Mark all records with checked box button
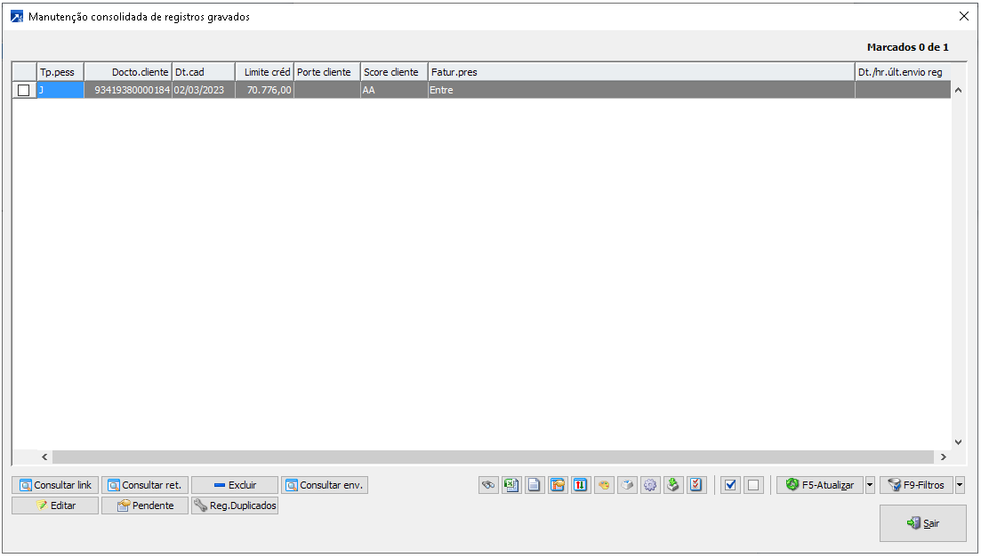Screen dimensions: 981x558 coord(730,485)
